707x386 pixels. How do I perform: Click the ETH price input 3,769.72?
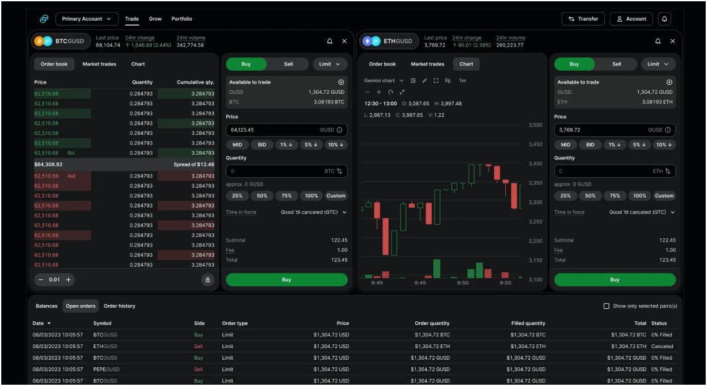615,130
